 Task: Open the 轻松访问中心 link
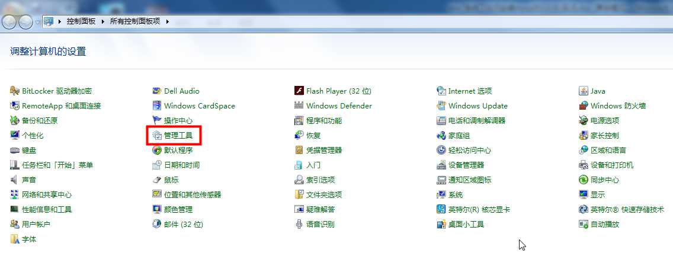(470, 150)
